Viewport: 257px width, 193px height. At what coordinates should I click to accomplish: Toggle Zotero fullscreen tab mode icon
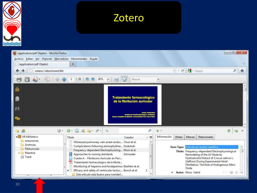click(236, 131)
